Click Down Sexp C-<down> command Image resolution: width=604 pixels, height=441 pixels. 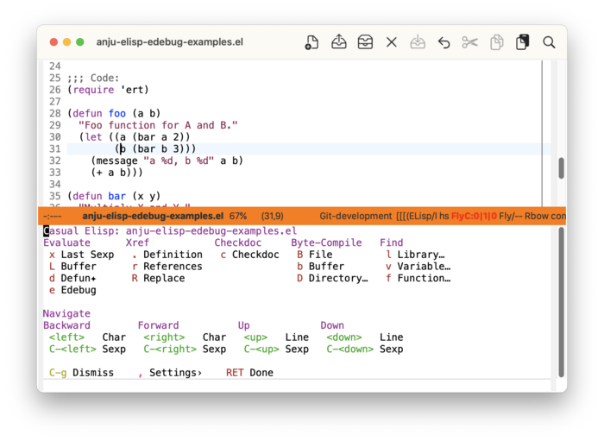pyautogui.click(x=365, y=350)
